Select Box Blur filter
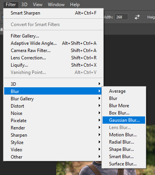Viewport: 155px width, 175px height. coord(124,113)
